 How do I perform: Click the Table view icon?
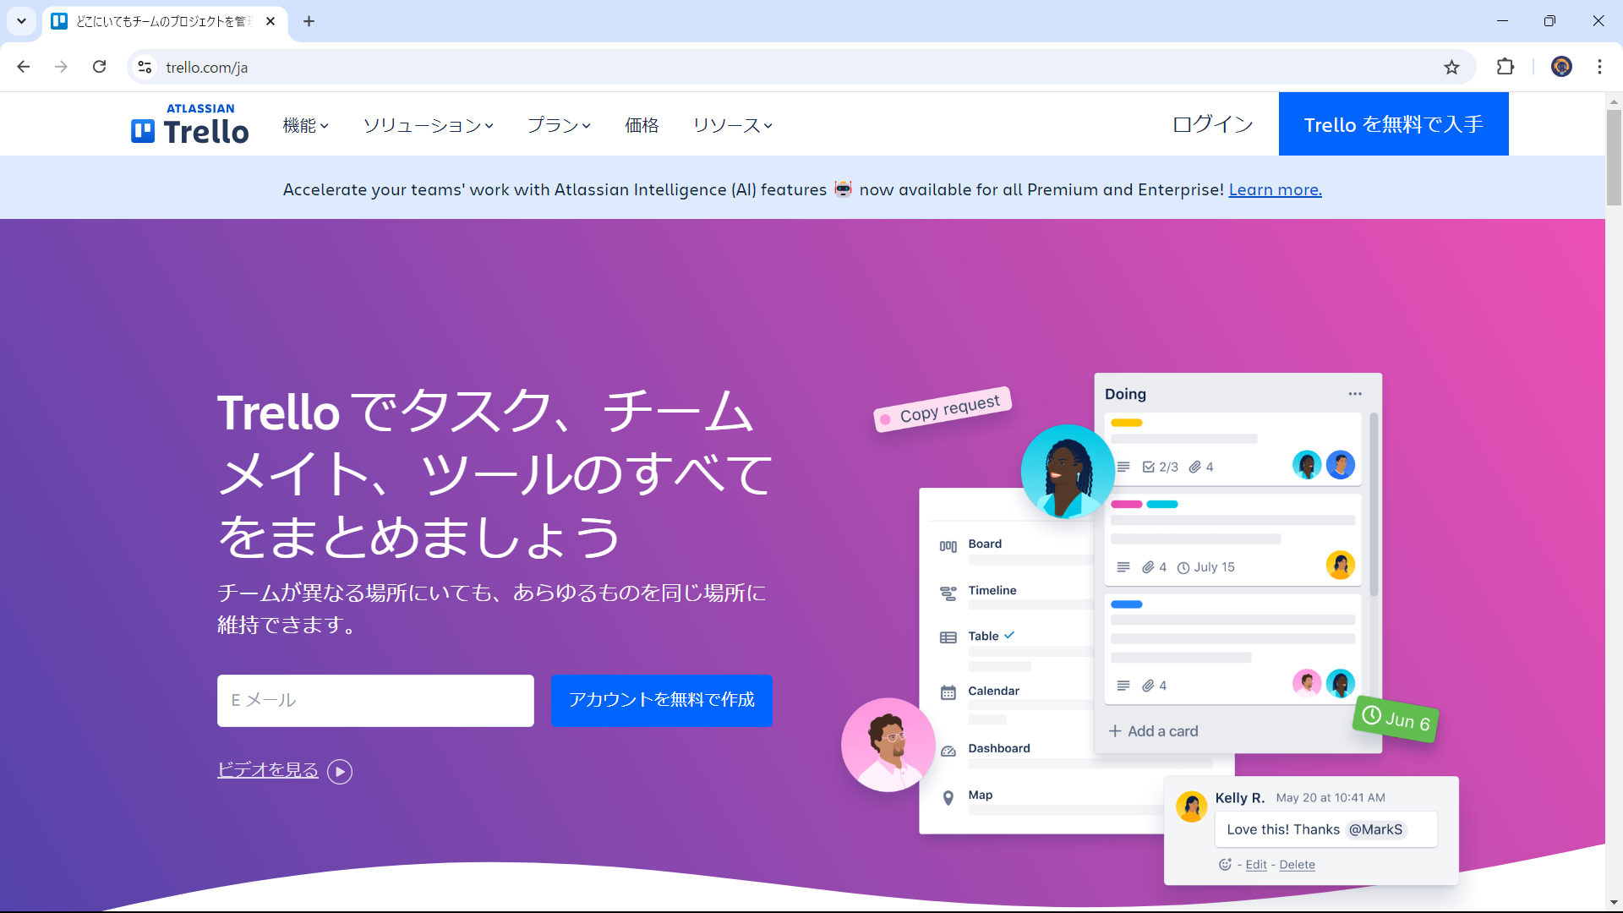948,637
